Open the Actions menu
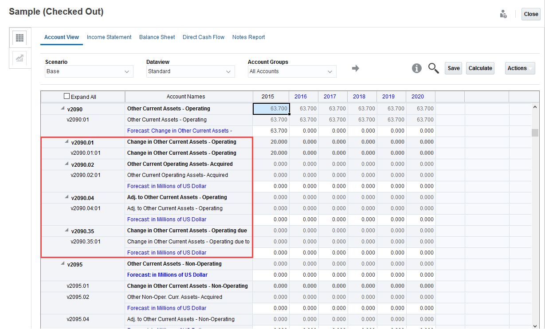Image resolution: width=545 pixels, height=329 pixels. [x=520, y=68]
